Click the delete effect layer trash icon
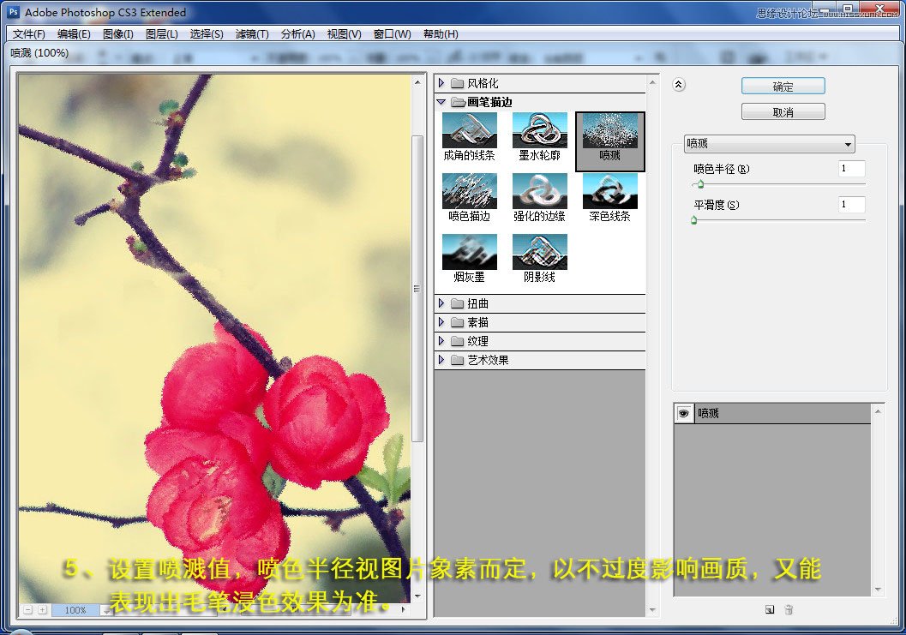The height and width of the screenshot is (635, 906). [x=789, y=609]
